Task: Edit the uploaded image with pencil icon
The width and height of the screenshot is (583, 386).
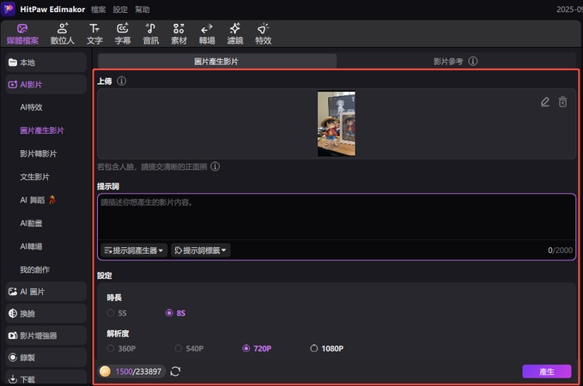Action: click(x=545, y=102)
